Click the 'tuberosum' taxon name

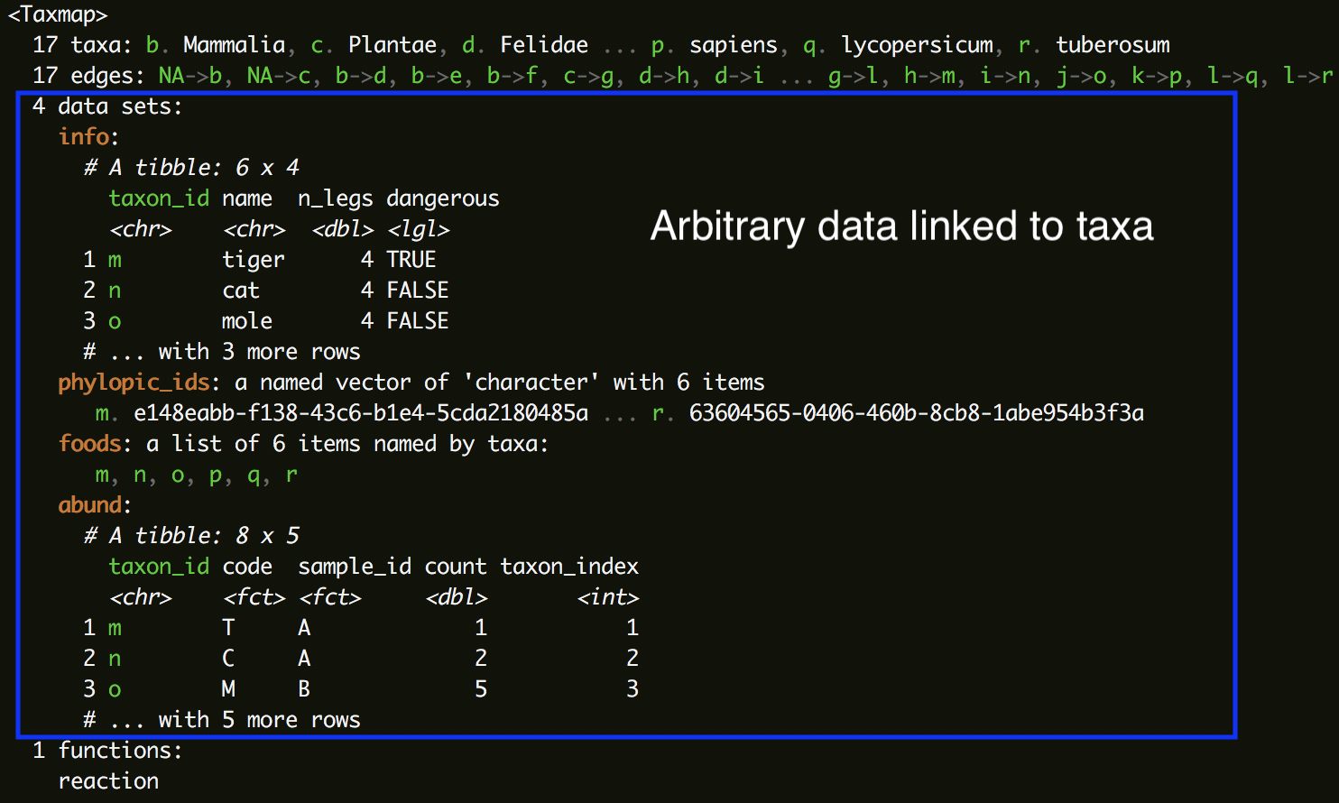1113,45
